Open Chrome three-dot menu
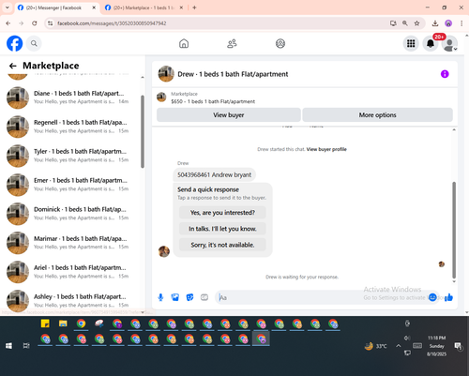This screenshot has height=376, width=469. pos(461,23)
